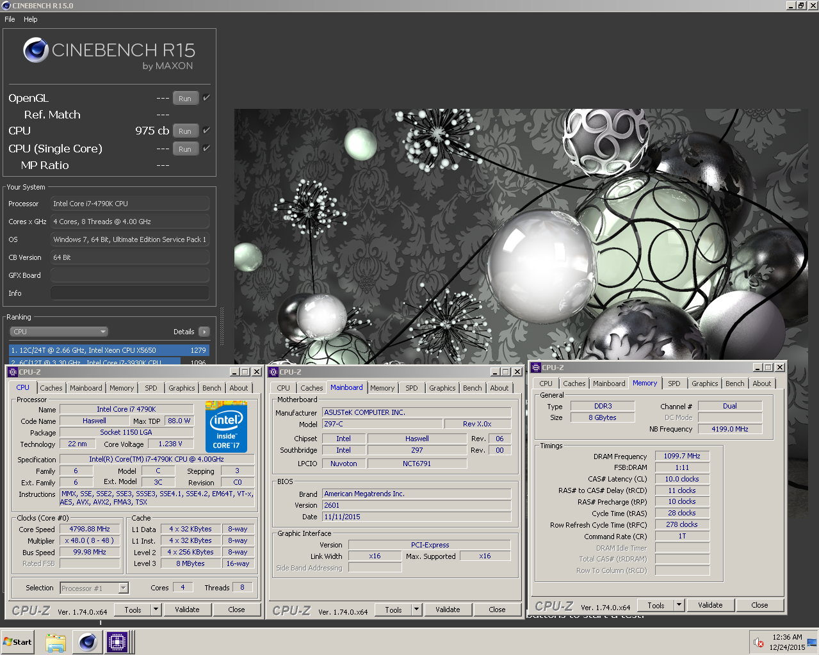Select Mainboard tab in right CPU-Z window

609,384
